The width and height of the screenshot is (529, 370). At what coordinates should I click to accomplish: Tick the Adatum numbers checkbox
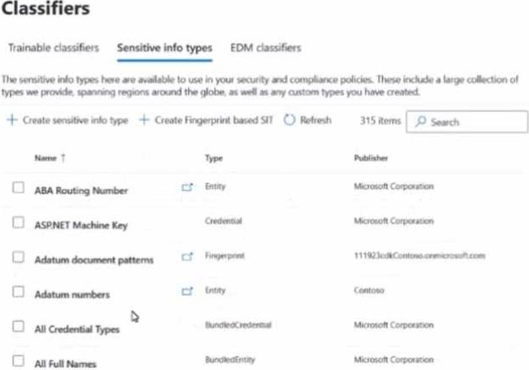point(18,291)
